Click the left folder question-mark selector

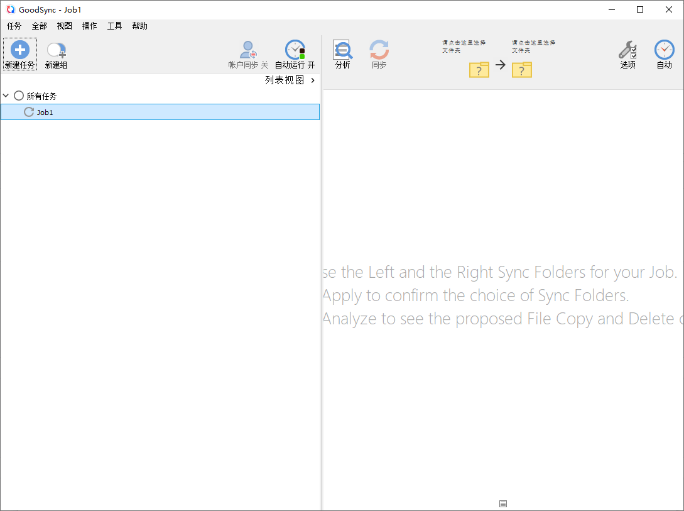[479, 70]
